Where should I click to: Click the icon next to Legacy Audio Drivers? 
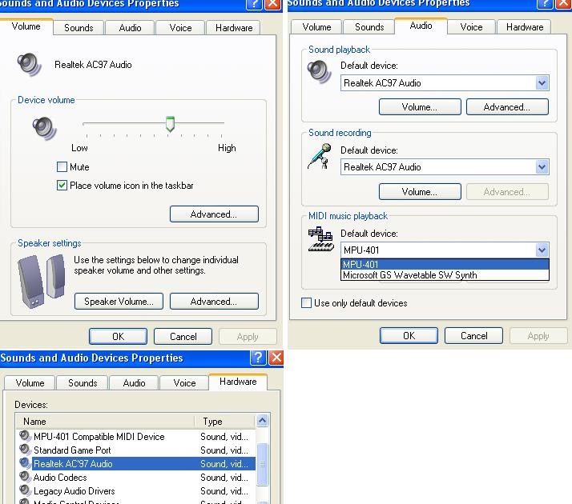pos(25,490)
